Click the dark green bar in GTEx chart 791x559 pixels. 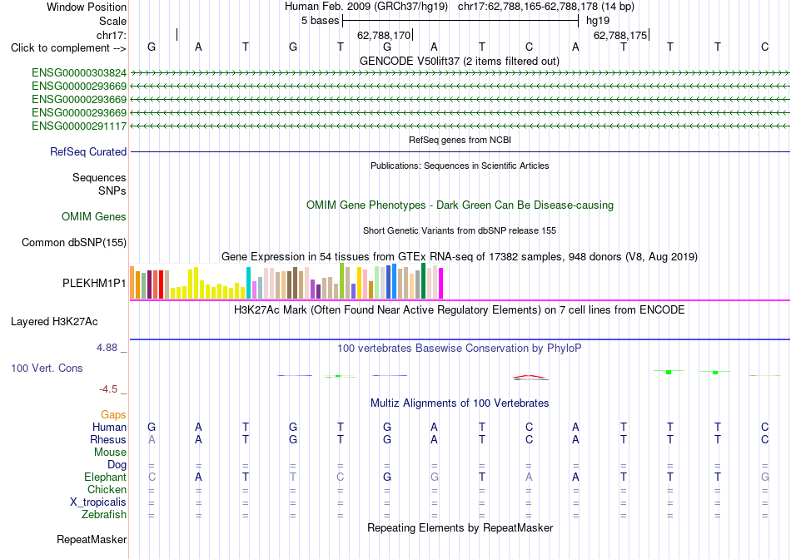424,281
